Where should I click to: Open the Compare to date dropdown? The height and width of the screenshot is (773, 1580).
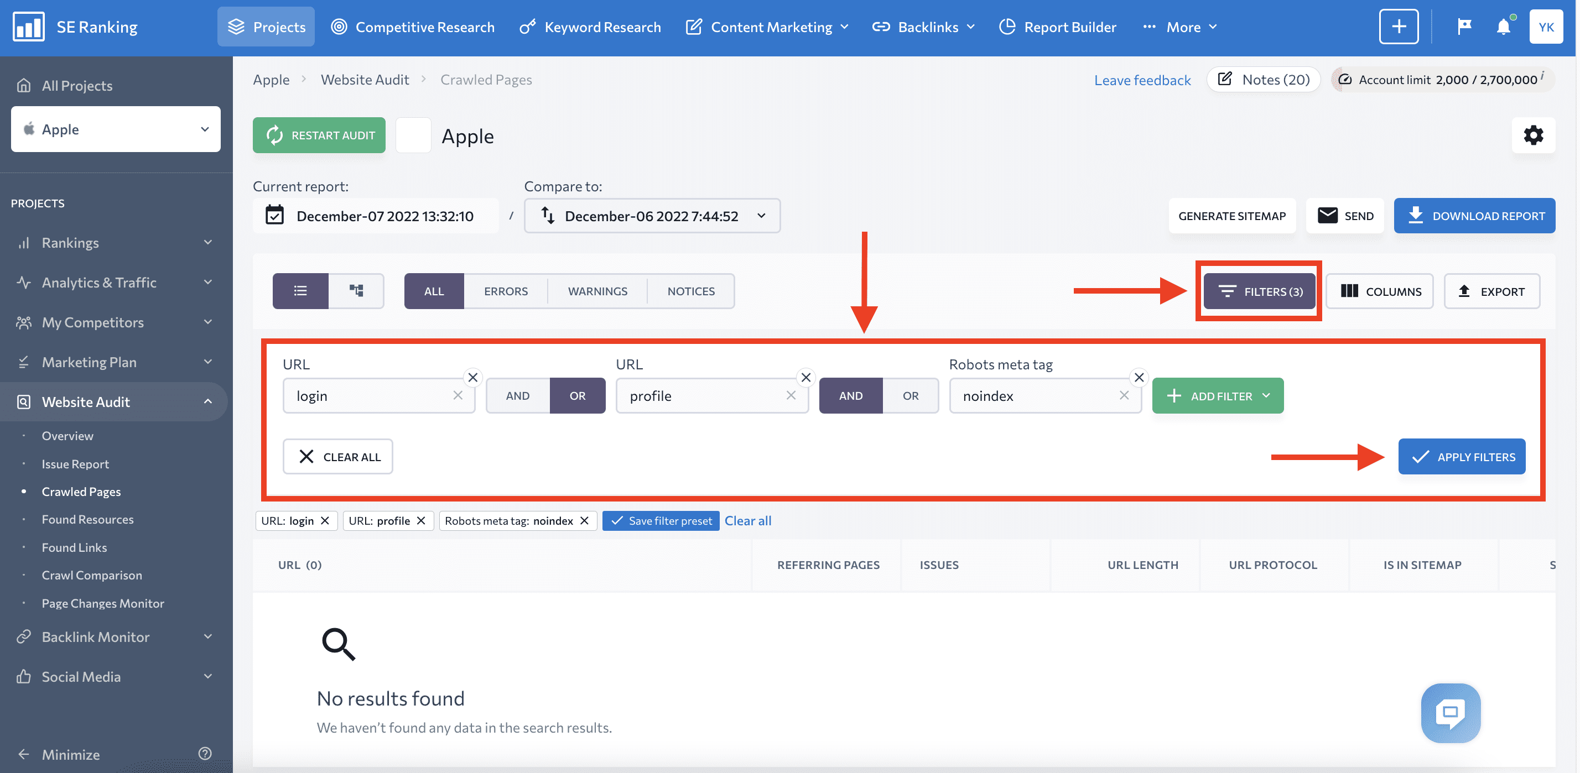tap(652, 216)
